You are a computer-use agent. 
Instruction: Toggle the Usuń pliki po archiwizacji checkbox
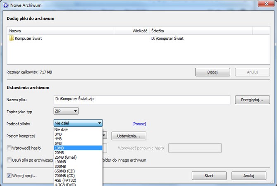click(9, 160)
